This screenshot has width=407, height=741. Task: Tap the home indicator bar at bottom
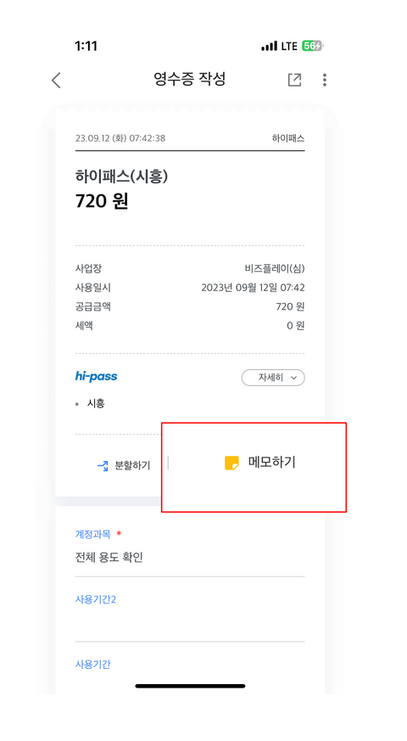(x=190, y=686)
